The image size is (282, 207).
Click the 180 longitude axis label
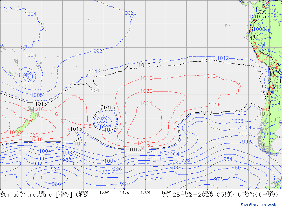coord(42,192)
